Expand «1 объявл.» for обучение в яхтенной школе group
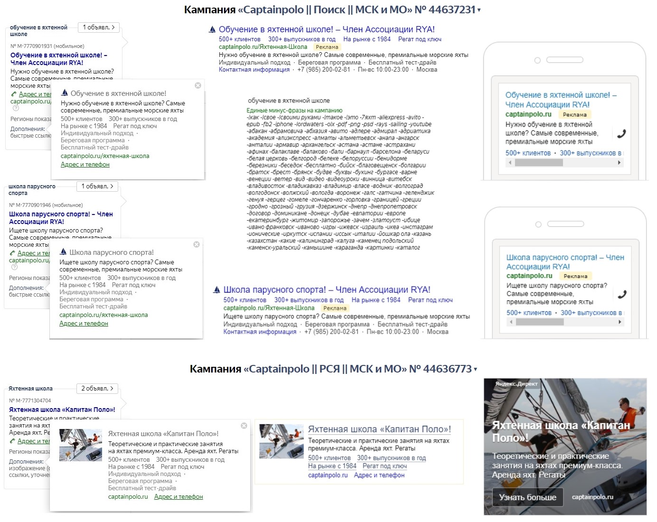This screenshot has width=657, height=522. tap(99, 28)
